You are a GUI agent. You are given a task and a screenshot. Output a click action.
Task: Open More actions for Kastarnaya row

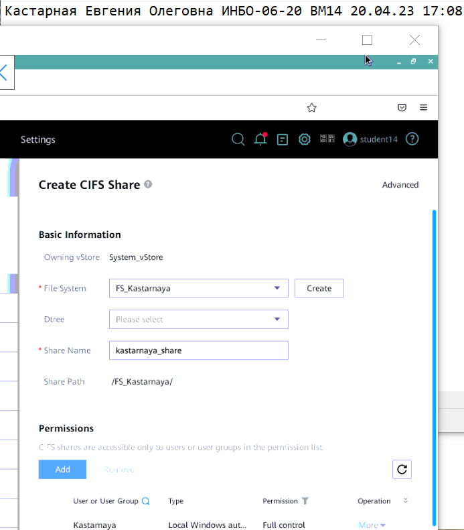372,525
